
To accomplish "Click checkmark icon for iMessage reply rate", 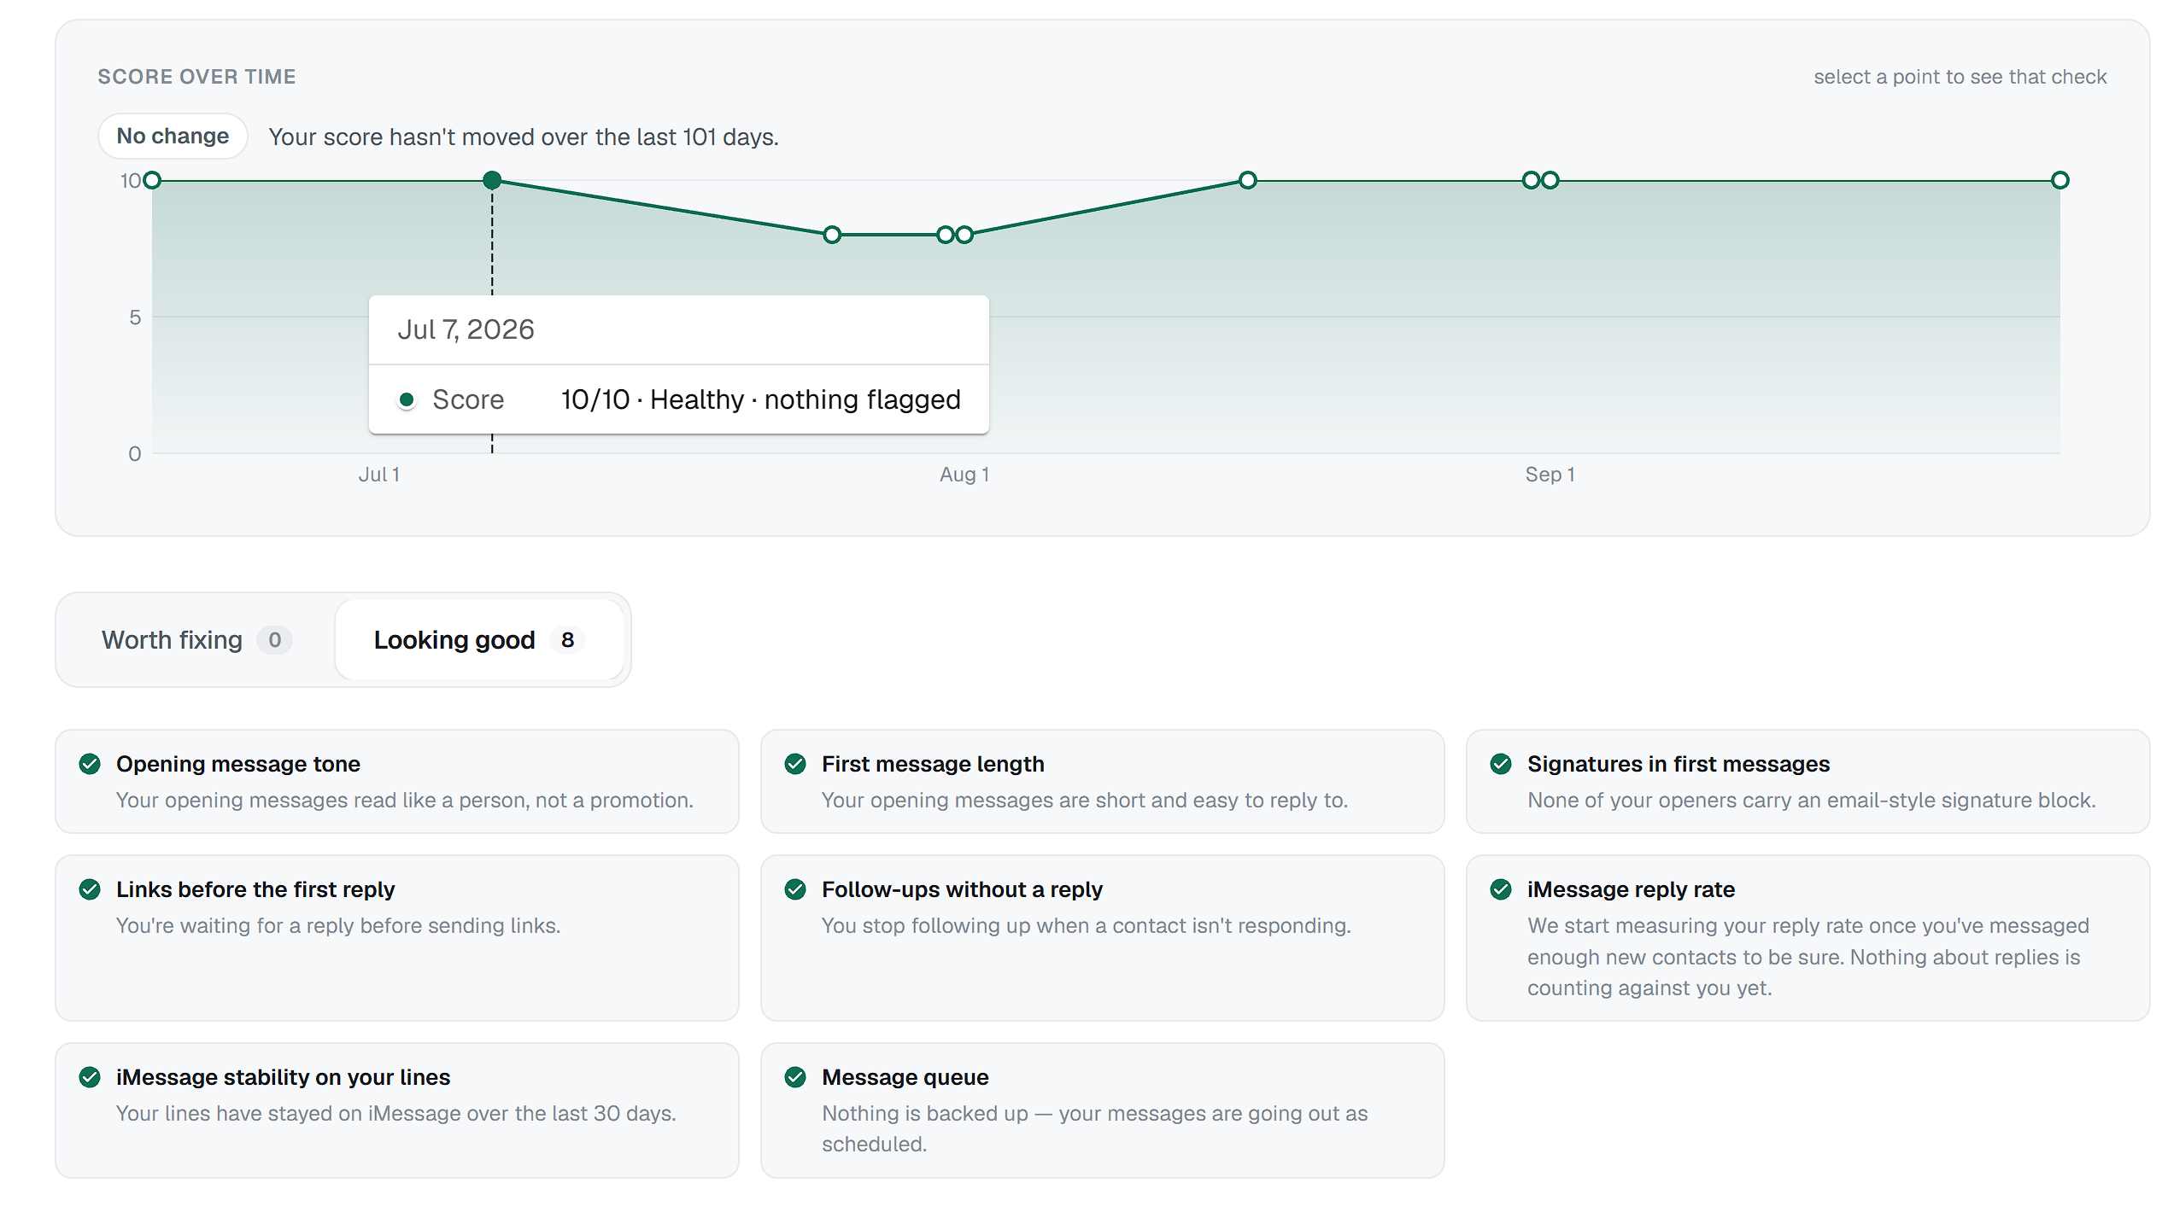I will tap(1501, 889).
